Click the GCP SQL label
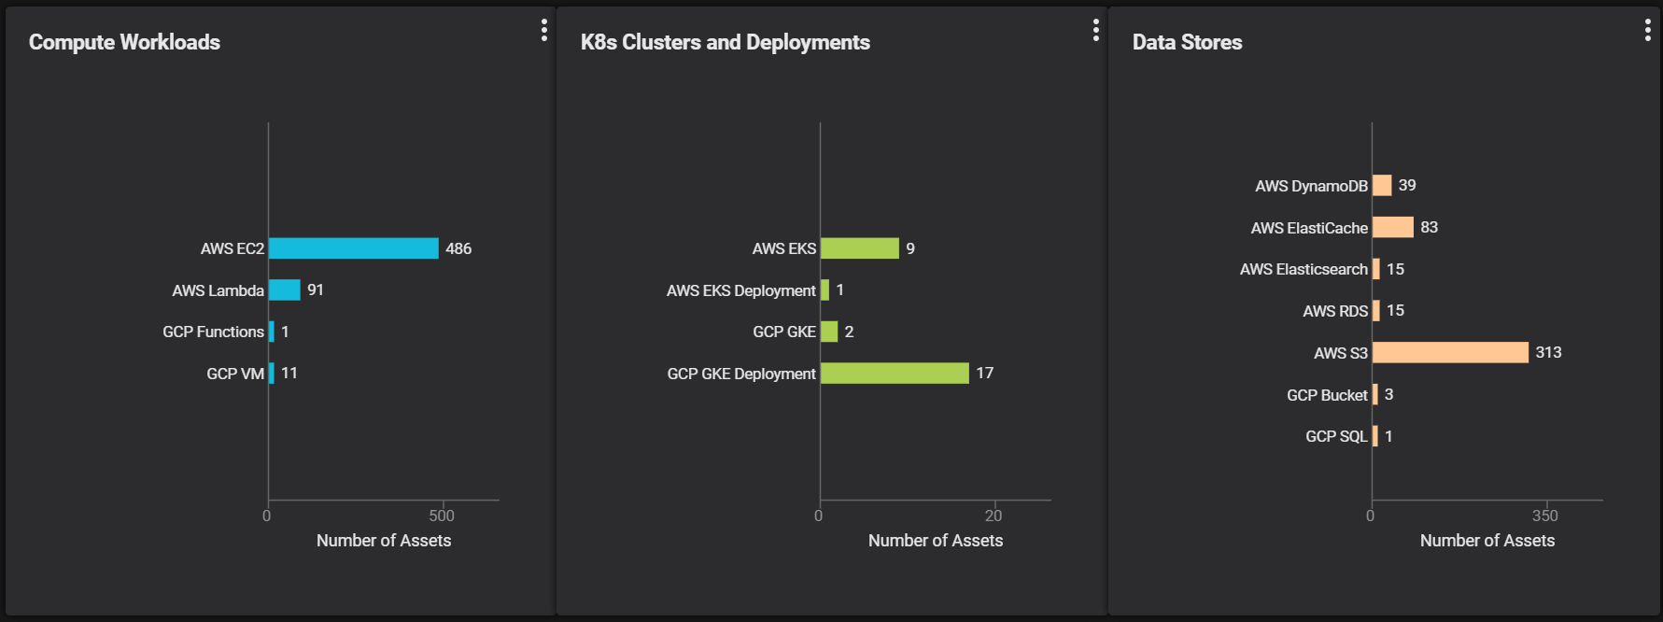This screenshot has width=1663, height=622. tap(1335, 436)
